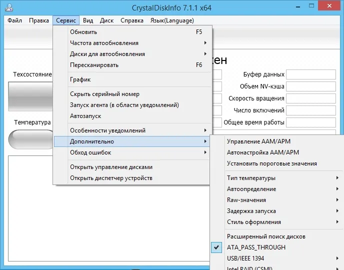Screen dimensions: 344x270
Task: Maximize the CrystalDiskInfo window
Action: 311,6
